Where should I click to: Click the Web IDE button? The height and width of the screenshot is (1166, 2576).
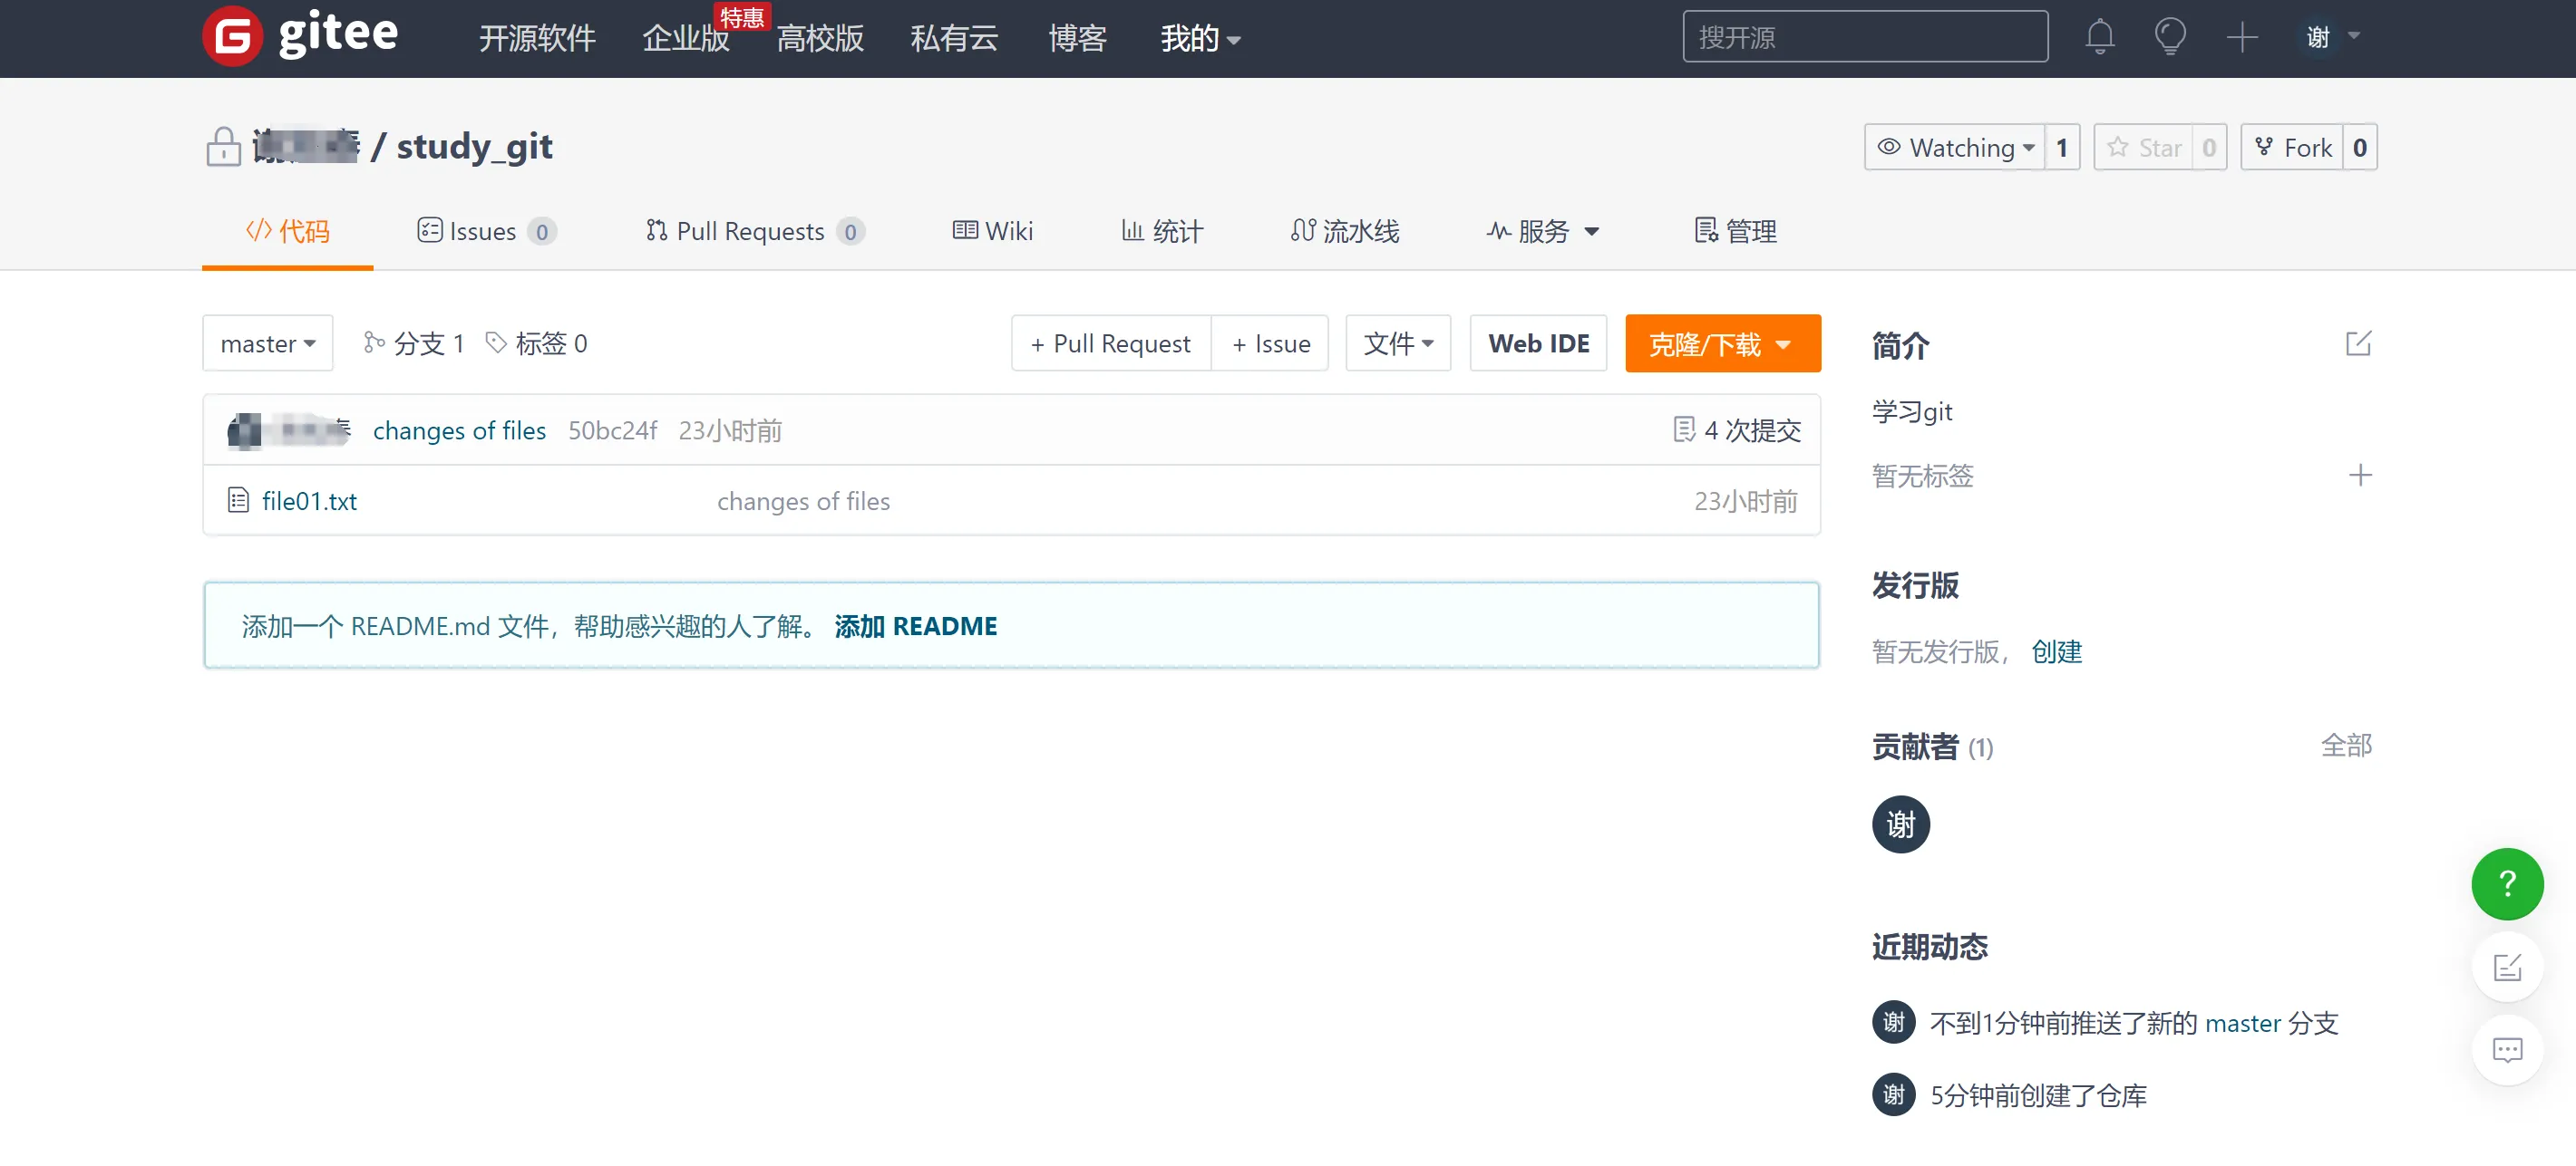(1538, 343)
